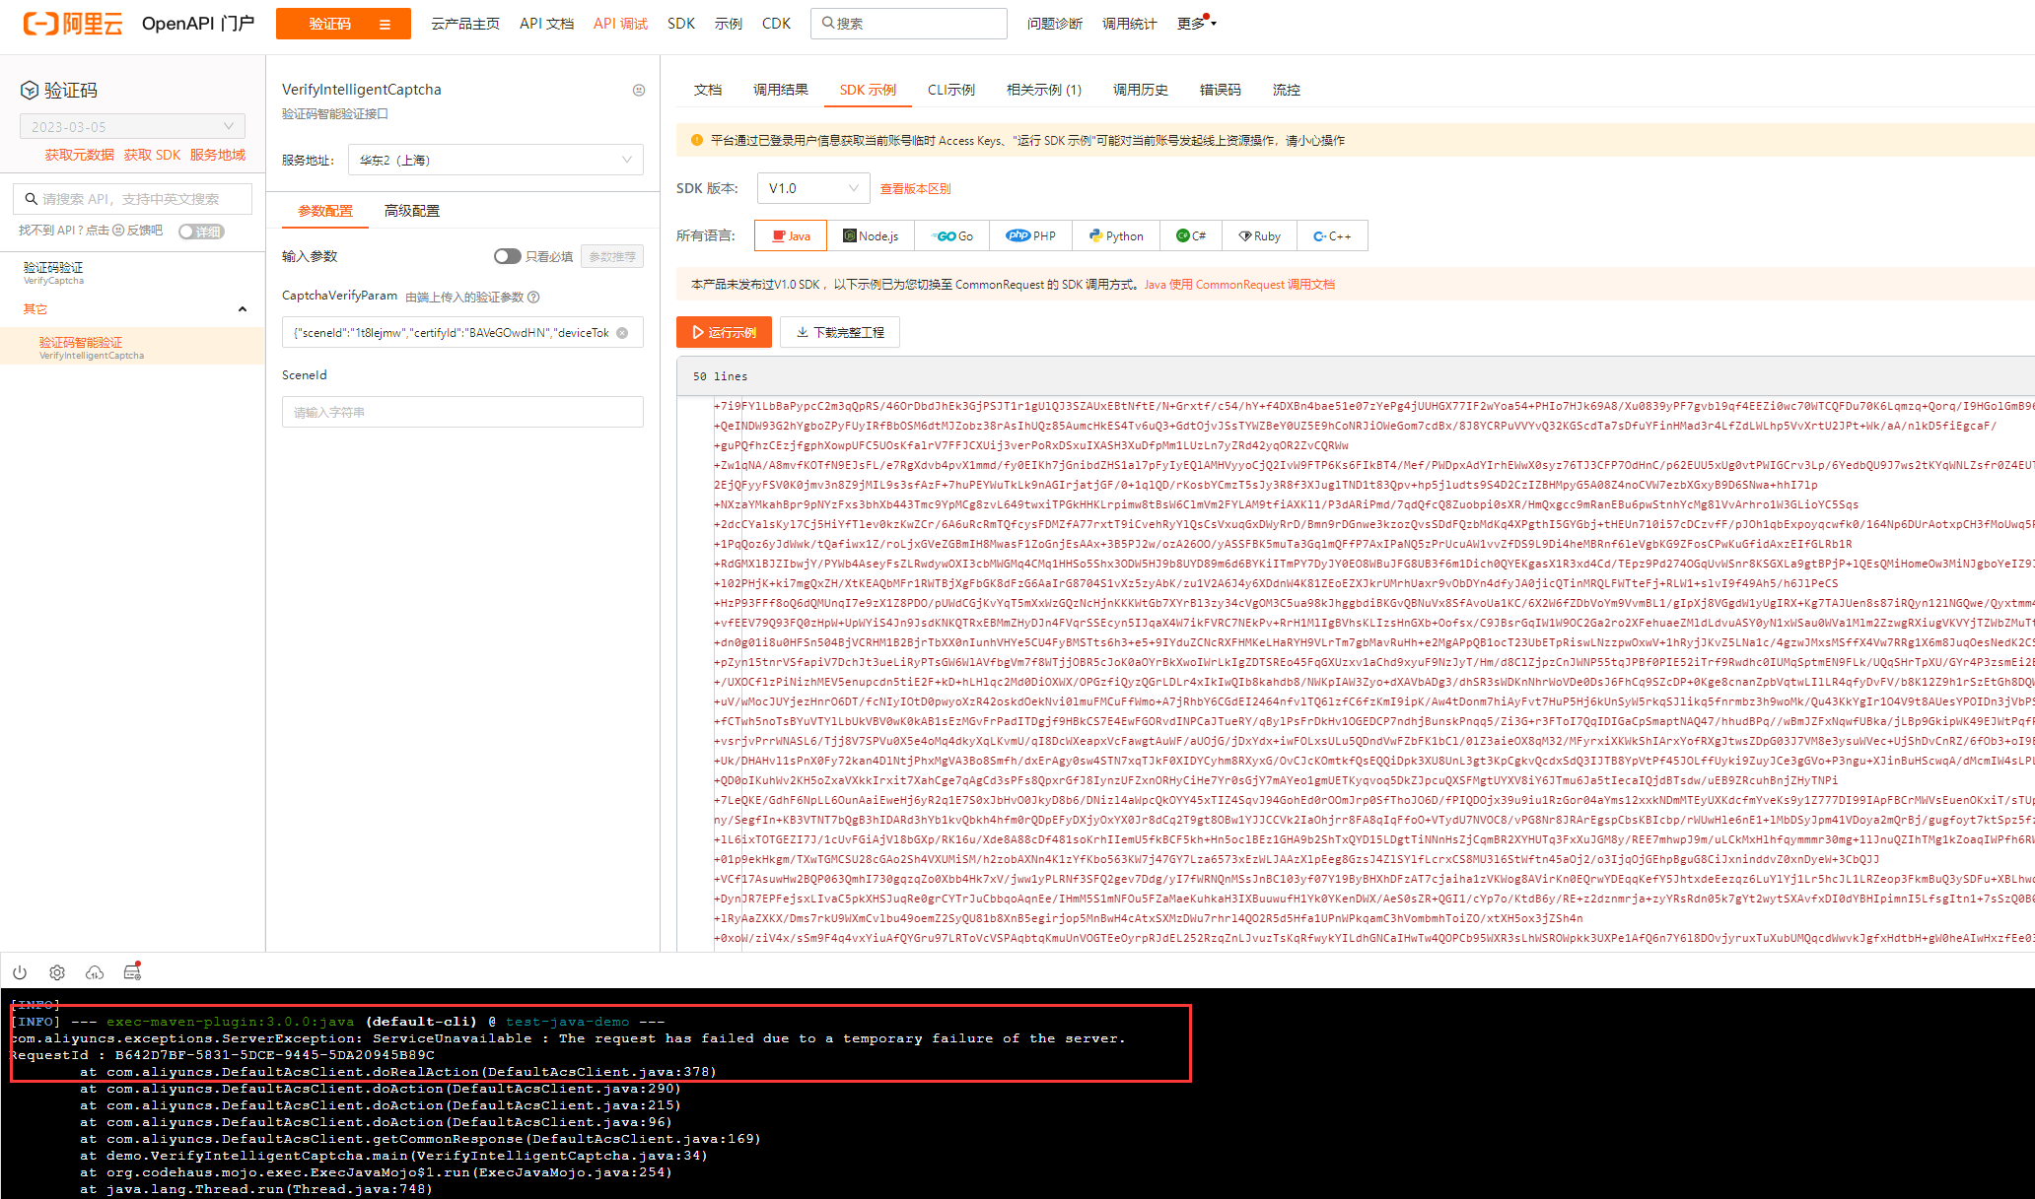Open 问题诊断 link
The width and height of the screenshot is (2035, 1199).
click(1055, 24)
